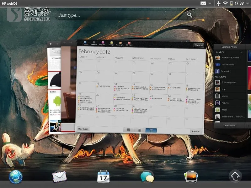Select the HPwebOS calendar account icon
This screenshot has height=188, width=251.
pos(85,43)
